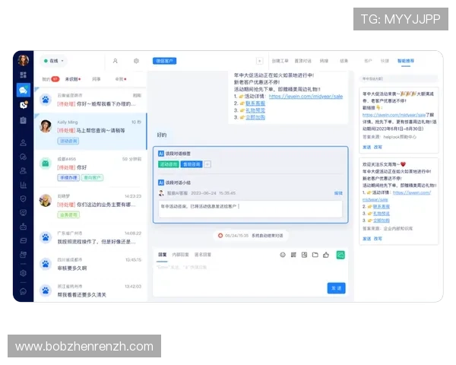456x365 pixels.
Task: Click 编辑 link in the AI summary
Action: [x=338, y=193]
